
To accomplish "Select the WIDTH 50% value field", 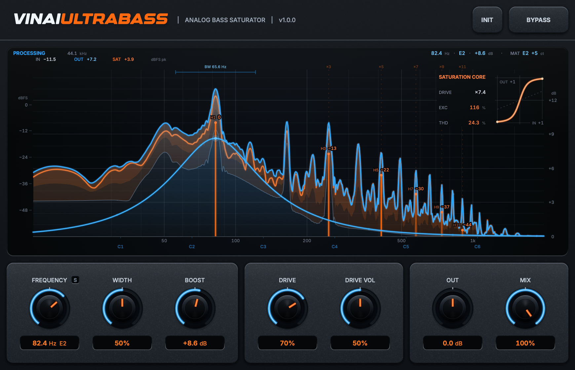I will pyautogui.click(x=122, y=343).
